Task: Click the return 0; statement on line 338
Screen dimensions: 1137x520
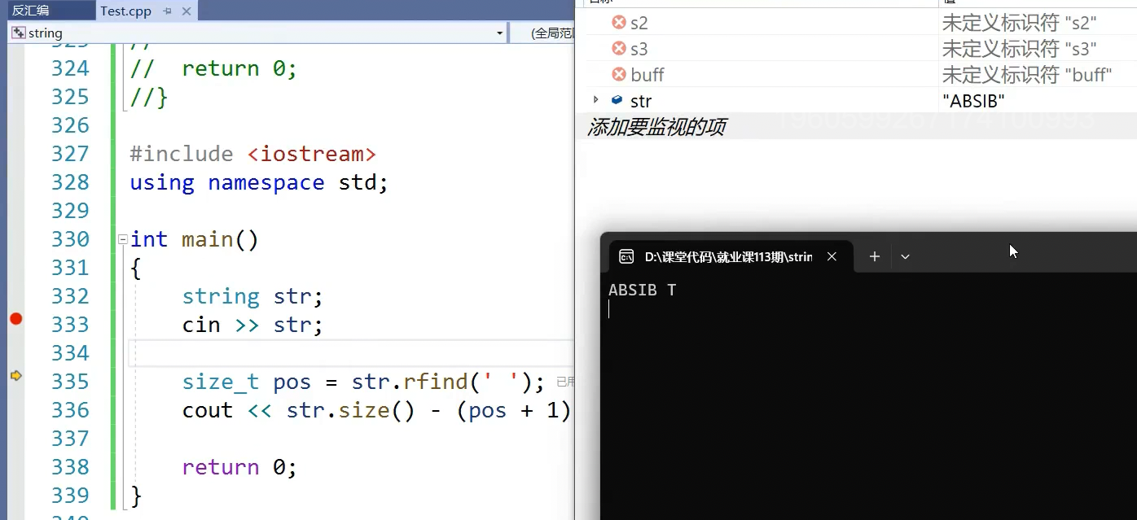Action: point(239,467)
